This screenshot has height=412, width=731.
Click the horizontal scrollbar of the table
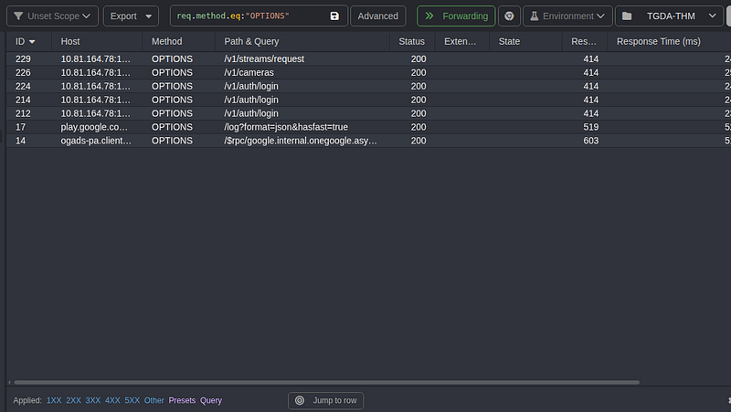coord(327,382)
